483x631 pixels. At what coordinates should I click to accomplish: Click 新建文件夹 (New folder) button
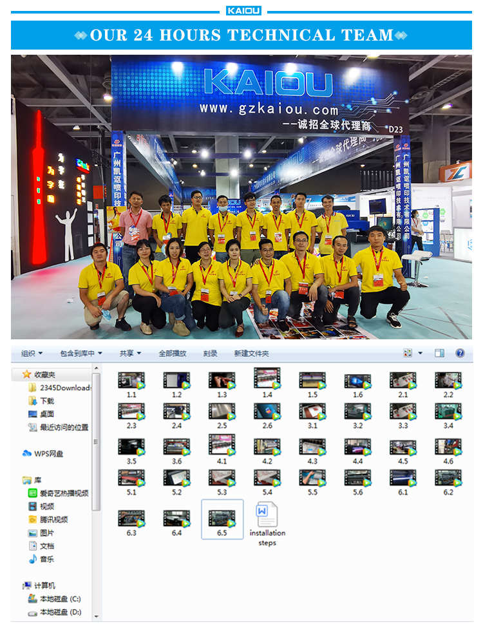pyautogui.click(x=252, y=353)
